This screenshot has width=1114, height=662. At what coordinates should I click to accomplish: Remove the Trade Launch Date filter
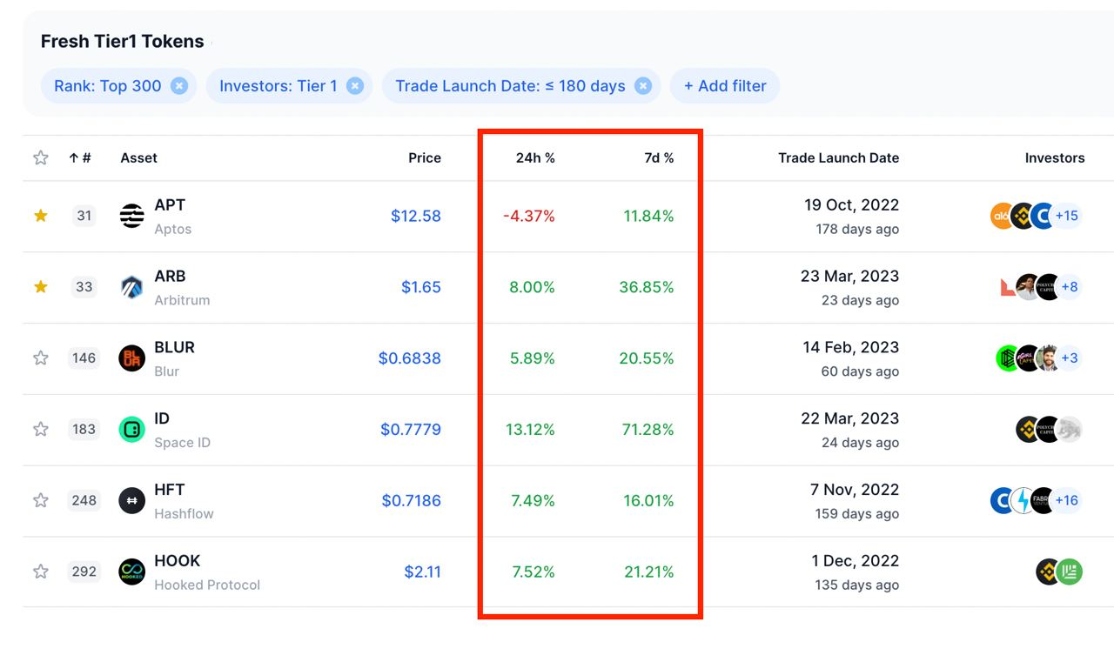pos(642,86)
